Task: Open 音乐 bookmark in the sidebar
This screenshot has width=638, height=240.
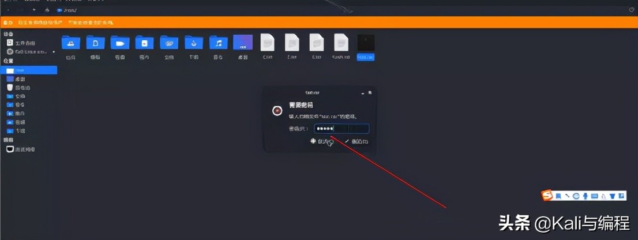Action: click(16, 105)
